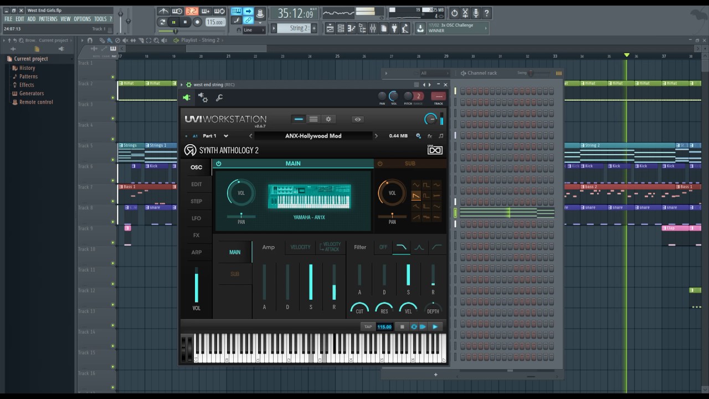
Task: Expand the Current project tree
Action: (31, 59)
